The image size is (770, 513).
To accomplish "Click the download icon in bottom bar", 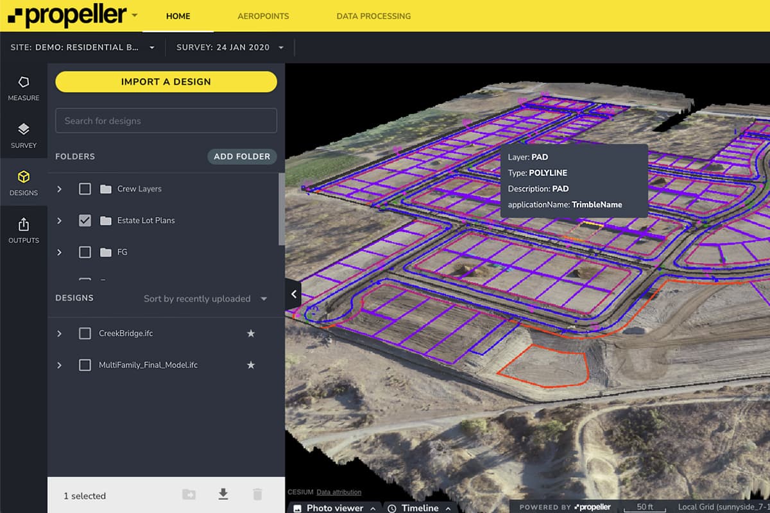I will pyautogui.click(x=223, y=494).
